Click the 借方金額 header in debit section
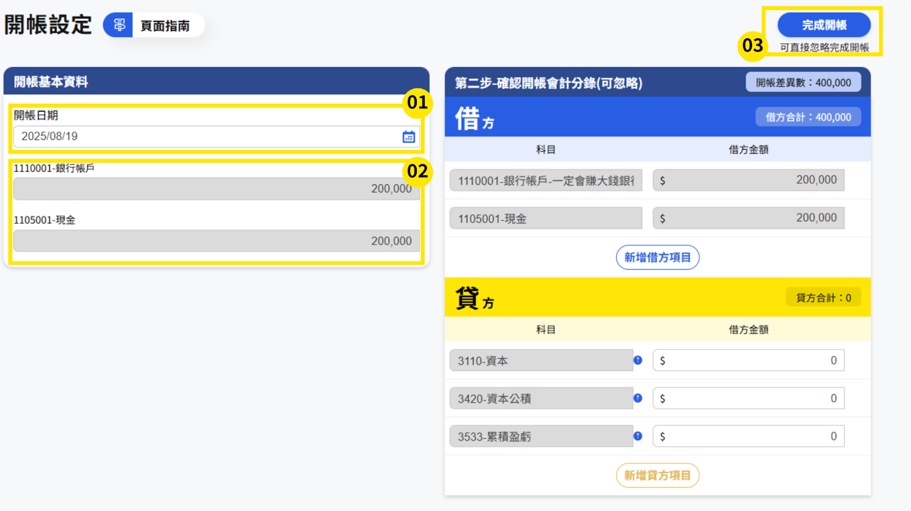This screenshot has width=911, height=511. click(x=749, y=150)
